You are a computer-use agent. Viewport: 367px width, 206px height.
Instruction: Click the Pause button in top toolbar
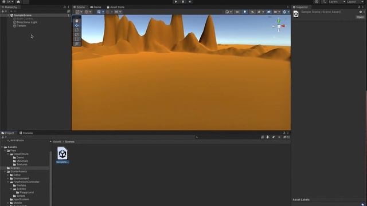(183, 2)
